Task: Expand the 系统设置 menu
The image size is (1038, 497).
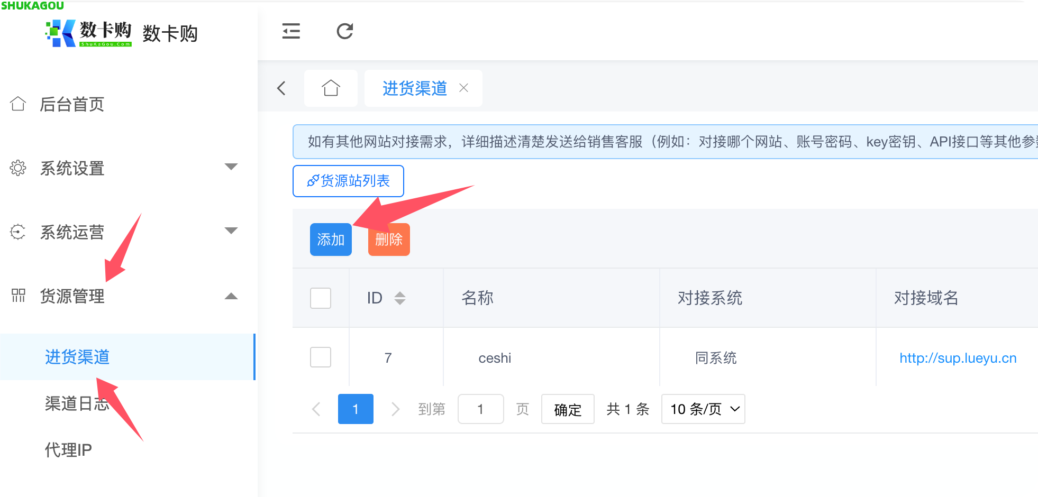Action: click(231, 167)
